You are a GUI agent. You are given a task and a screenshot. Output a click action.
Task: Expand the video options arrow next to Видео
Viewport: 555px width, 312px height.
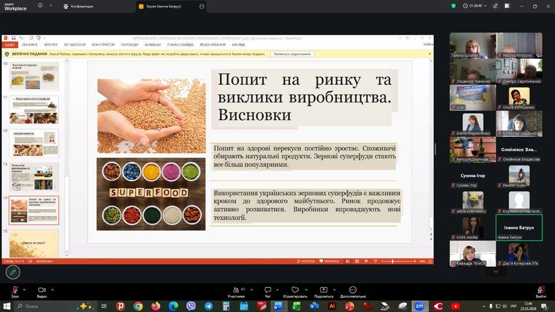click(x=52, y=289)
